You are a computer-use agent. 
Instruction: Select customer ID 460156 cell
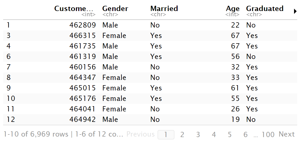[x=83, y=67]
